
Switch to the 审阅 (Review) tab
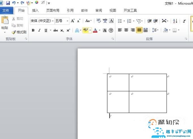pos(98,10)
